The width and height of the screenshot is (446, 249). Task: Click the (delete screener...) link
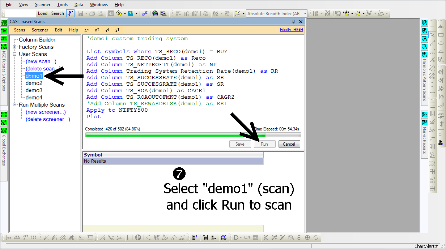48,119
